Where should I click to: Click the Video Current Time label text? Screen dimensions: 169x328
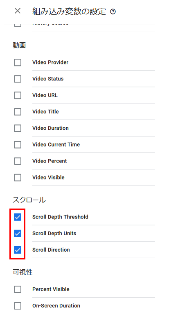(56, 145)
